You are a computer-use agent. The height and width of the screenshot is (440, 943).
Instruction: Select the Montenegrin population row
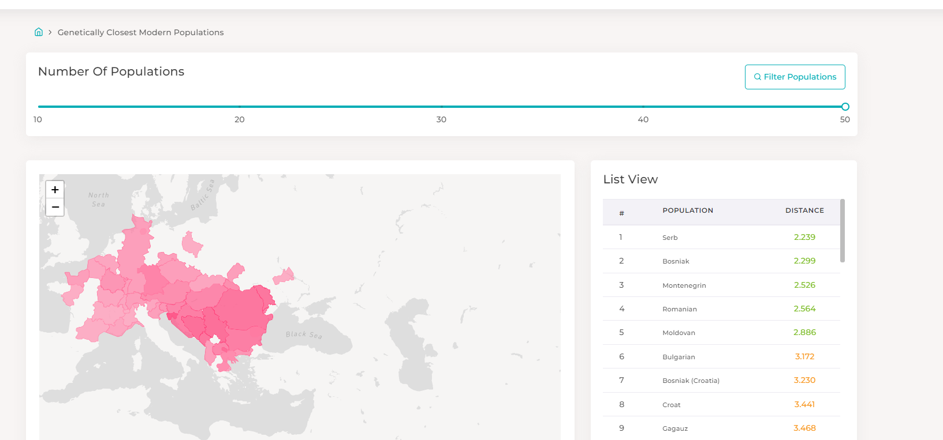pos(721,285)
